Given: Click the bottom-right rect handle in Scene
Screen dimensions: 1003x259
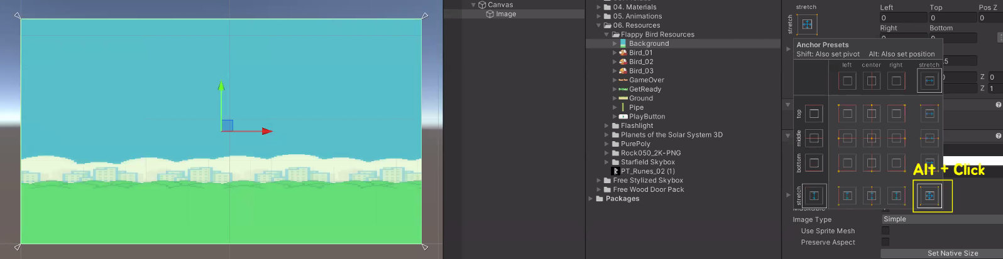Looking at the screenshot, I should [425, 247].
